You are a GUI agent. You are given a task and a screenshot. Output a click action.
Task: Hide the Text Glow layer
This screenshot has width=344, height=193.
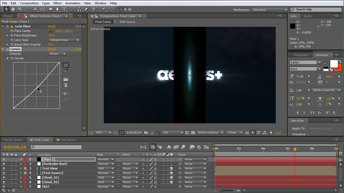(4, 168)
